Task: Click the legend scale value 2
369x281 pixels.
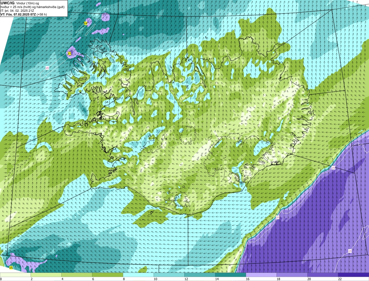Action: (x=31, y=279)
